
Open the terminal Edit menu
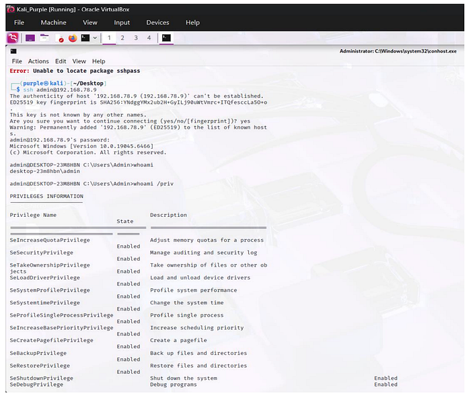[61, 61]
